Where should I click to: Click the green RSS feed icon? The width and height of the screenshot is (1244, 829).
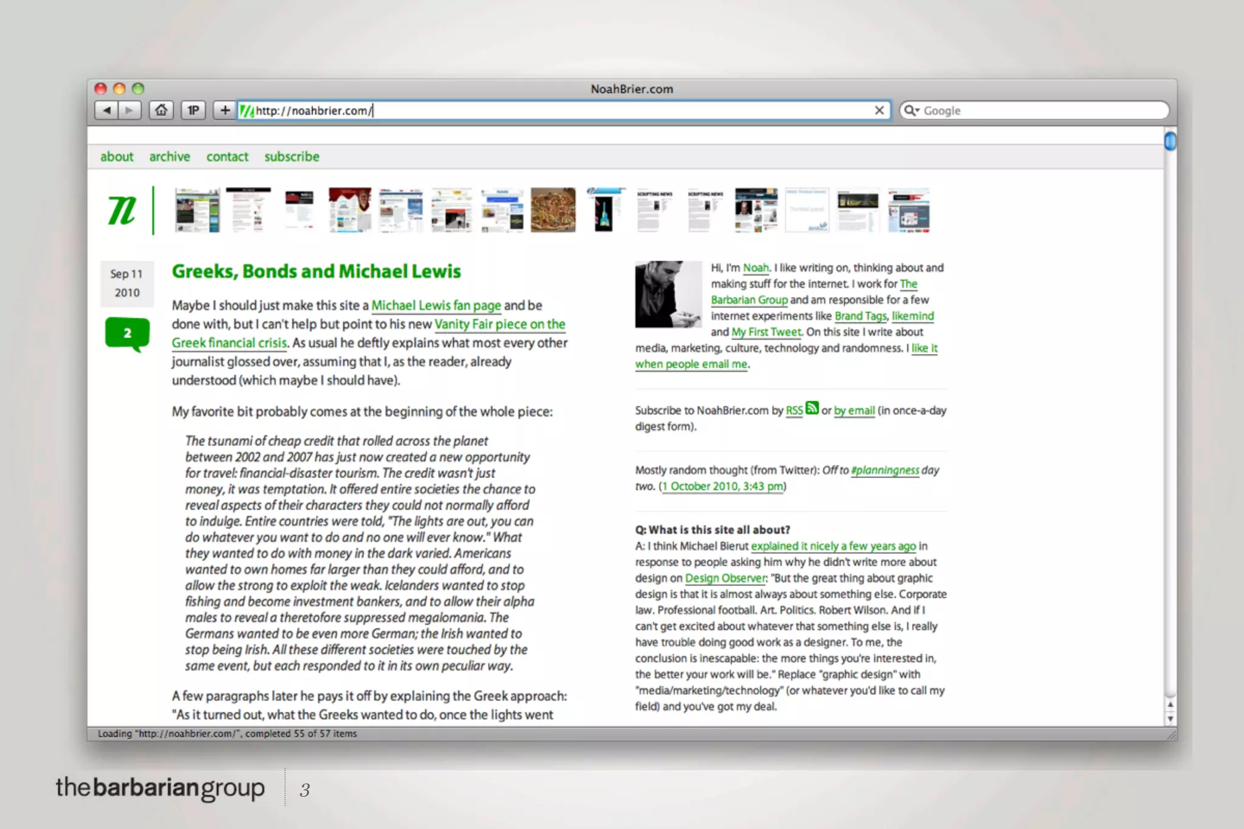click(x=812, y=408)
